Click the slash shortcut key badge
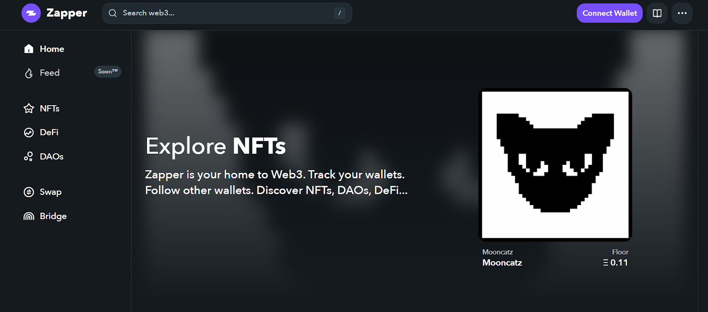Viewport: 708px width, 312px height. coord(339,13)
